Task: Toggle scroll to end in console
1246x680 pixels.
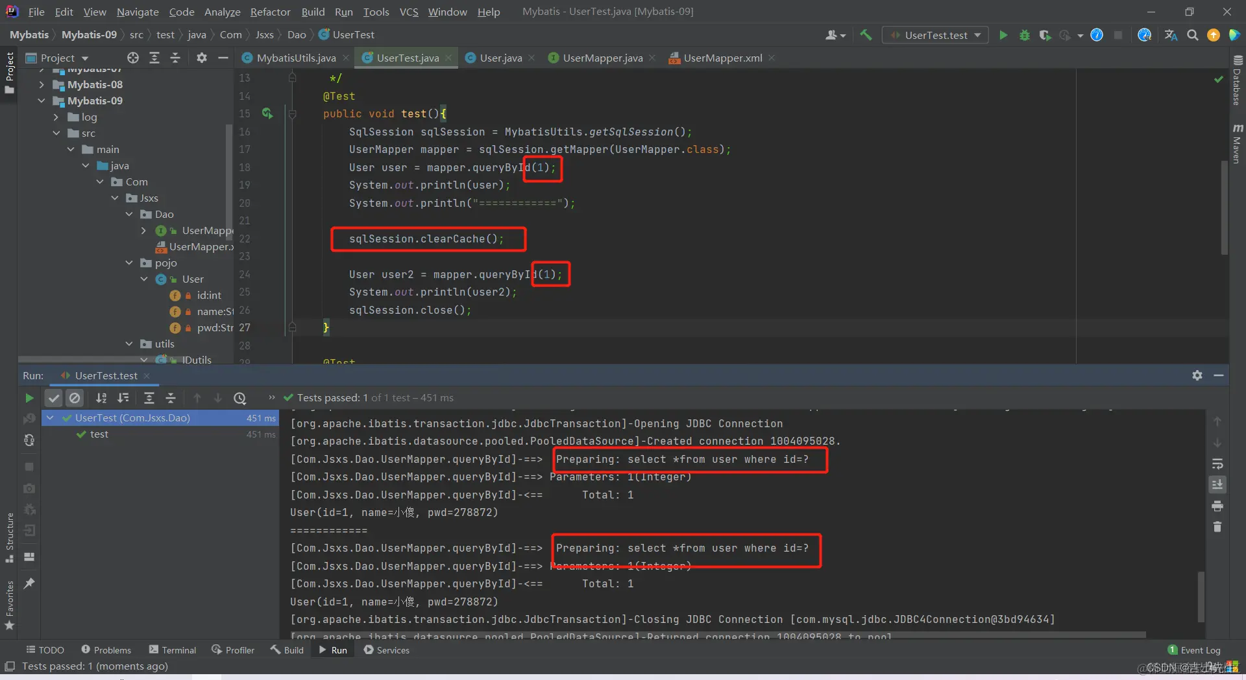Action: pyautogui.click(x=1217, y=484)
